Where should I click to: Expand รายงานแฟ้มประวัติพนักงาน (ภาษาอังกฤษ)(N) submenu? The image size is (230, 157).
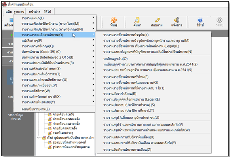coord(55,29)
